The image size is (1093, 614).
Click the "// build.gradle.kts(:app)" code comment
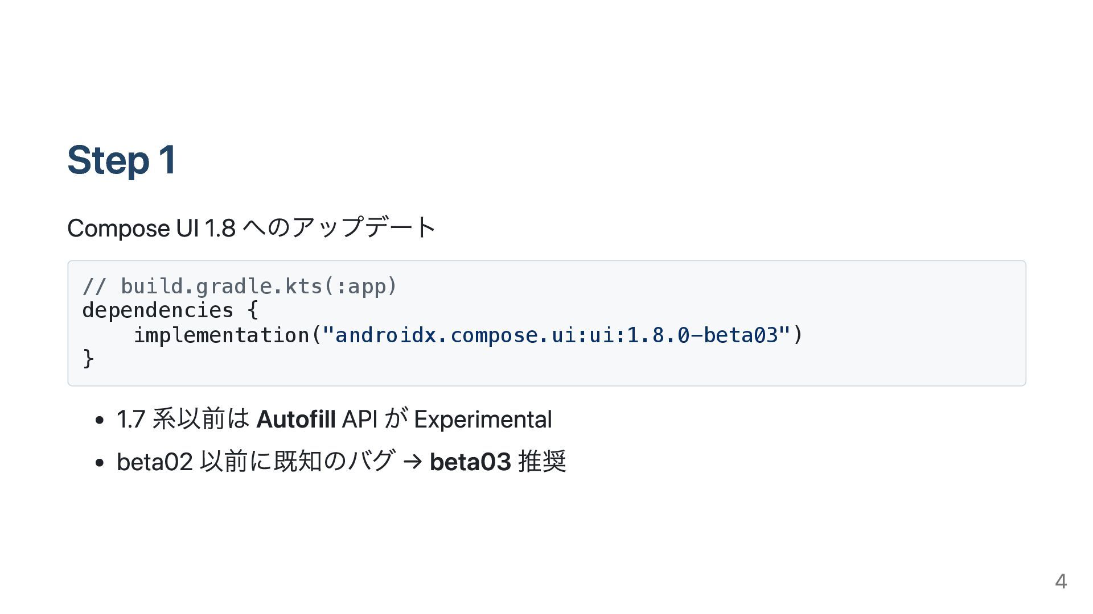point(239,286)
